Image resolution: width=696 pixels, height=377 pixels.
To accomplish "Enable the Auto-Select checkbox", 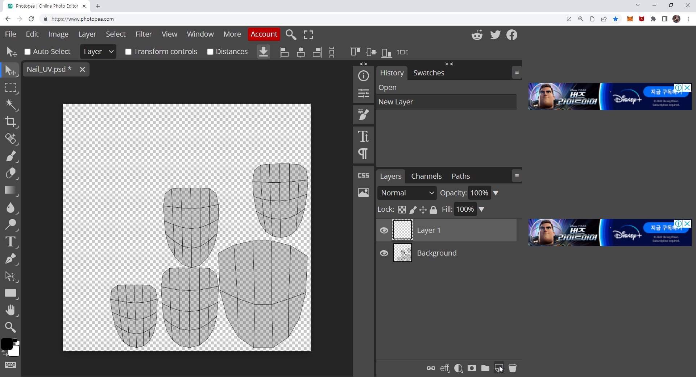I will click(27, 52).
